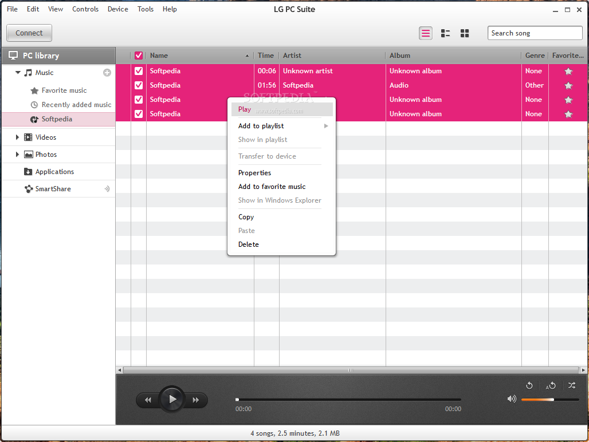Image resolution: width=589 pixels, height=442 pixels.
Task: Click the horizontal scrollbar thumb
Action: pos(351,370)
